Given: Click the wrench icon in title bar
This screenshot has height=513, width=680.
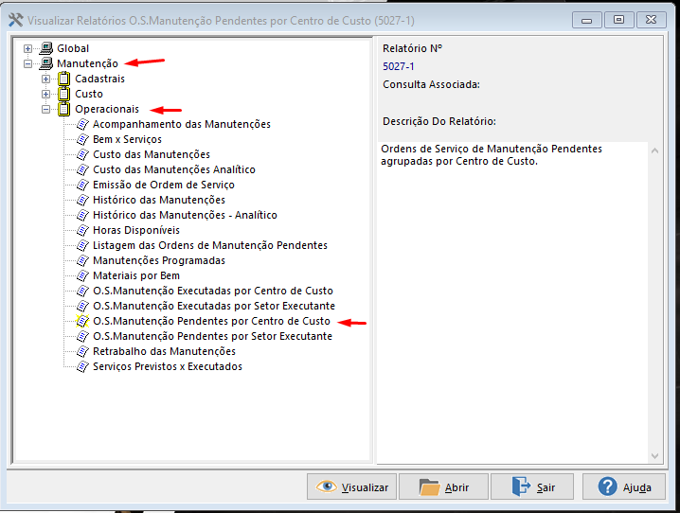Looking at the screenshot, I should point(15,21).
